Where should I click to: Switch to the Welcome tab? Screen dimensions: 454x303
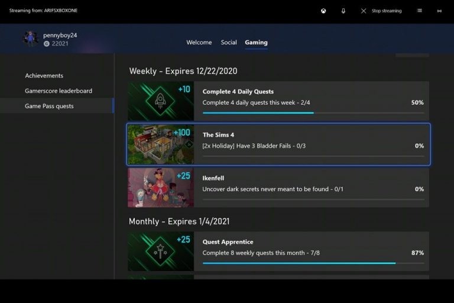coord(199,43)
